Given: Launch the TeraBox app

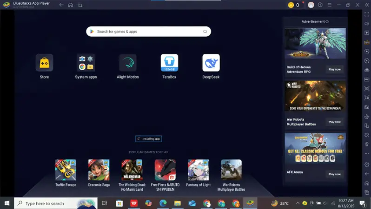Looking at the screenshot, I should pos(169,63).
